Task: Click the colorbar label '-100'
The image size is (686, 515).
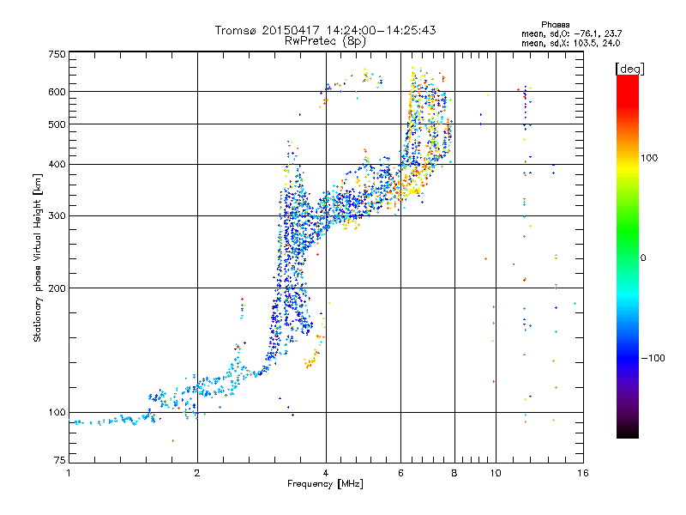Action: [653, 358]
